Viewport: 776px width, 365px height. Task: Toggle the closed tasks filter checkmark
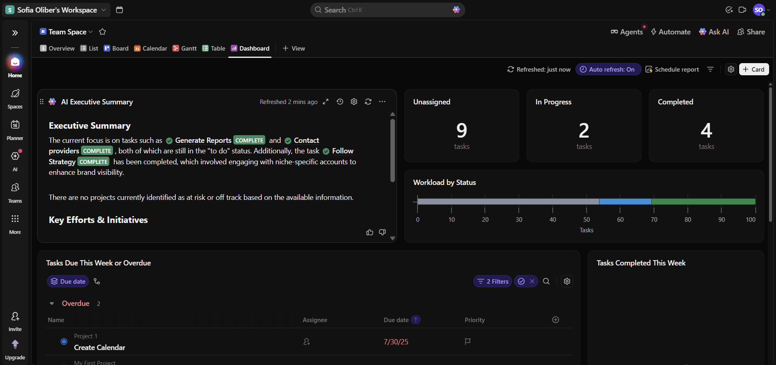coord(521,281)
